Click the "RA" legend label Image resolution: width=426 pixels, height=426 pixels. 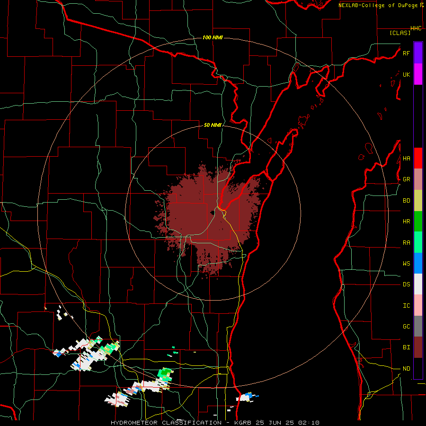point(407,243)
